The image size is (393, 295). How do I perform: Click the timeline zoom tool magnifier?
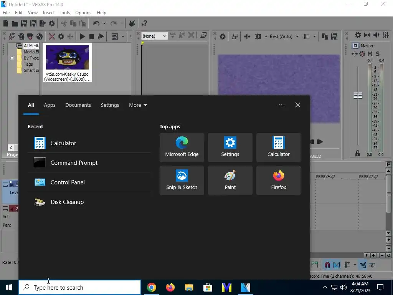(x=389, y=255)
